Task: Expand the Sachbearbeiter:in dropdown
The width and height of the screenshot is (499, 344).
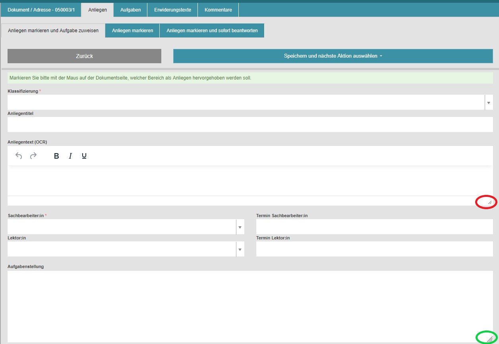Action: point(240,227)
